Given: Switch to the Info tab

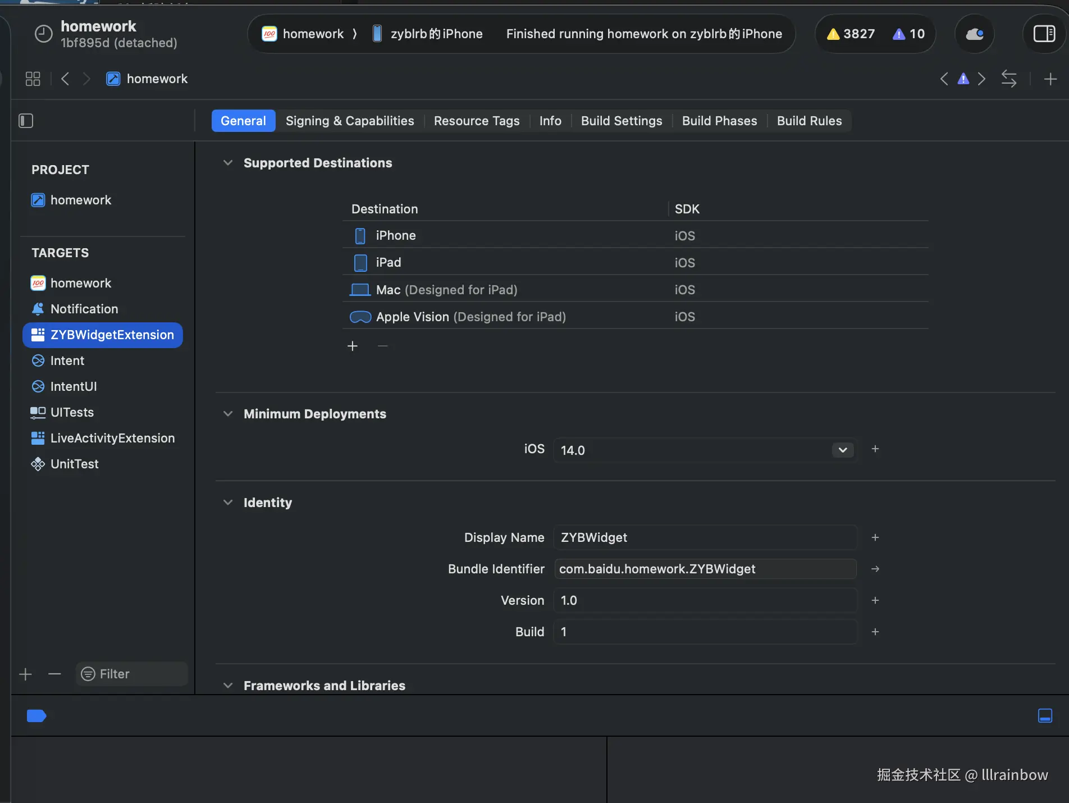Looking at the screenshot, I should point(550,121).
